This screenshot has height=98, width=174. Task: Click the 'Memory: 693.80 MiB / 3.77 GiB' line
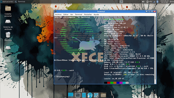pyautogui.click(x=122, y=62)
